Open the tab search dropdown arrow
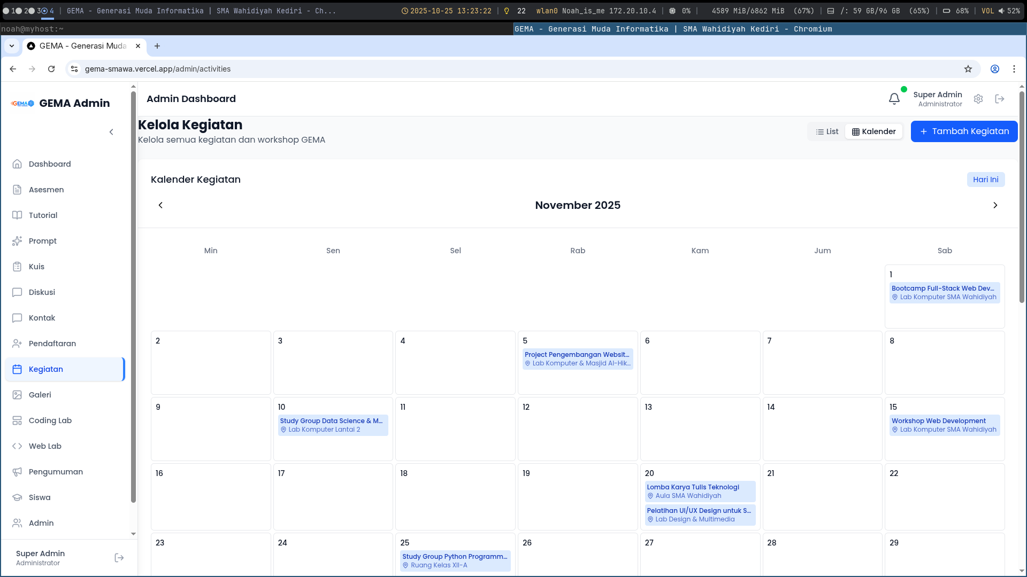Screen dimensions: 1027x577 click(12, 46)
